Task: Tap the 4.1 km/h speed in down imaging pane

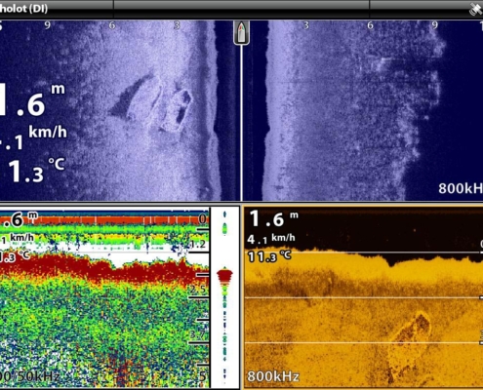Action: pos(271,239)
